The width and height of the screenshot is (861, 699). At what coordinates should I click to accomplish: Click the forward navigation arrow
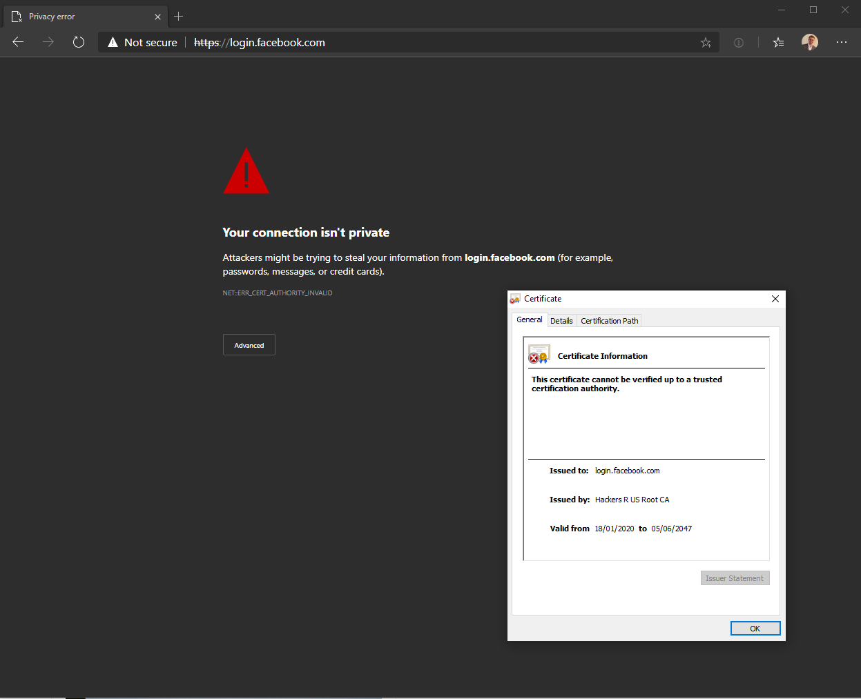click(x=48, y=42)
